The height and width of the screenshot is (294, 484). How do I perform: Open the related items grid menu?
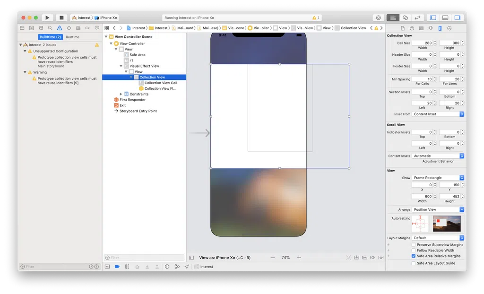[107, 28]
